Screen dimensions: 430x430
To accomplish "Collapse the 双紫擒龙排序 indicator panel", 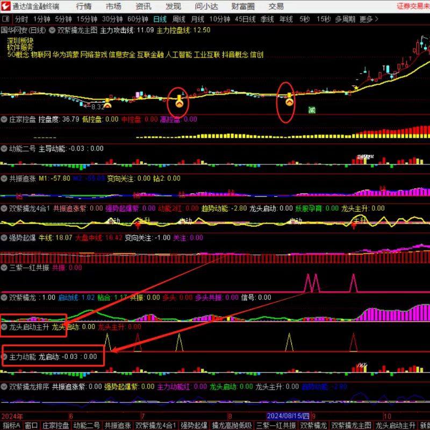I will point(4,386).
